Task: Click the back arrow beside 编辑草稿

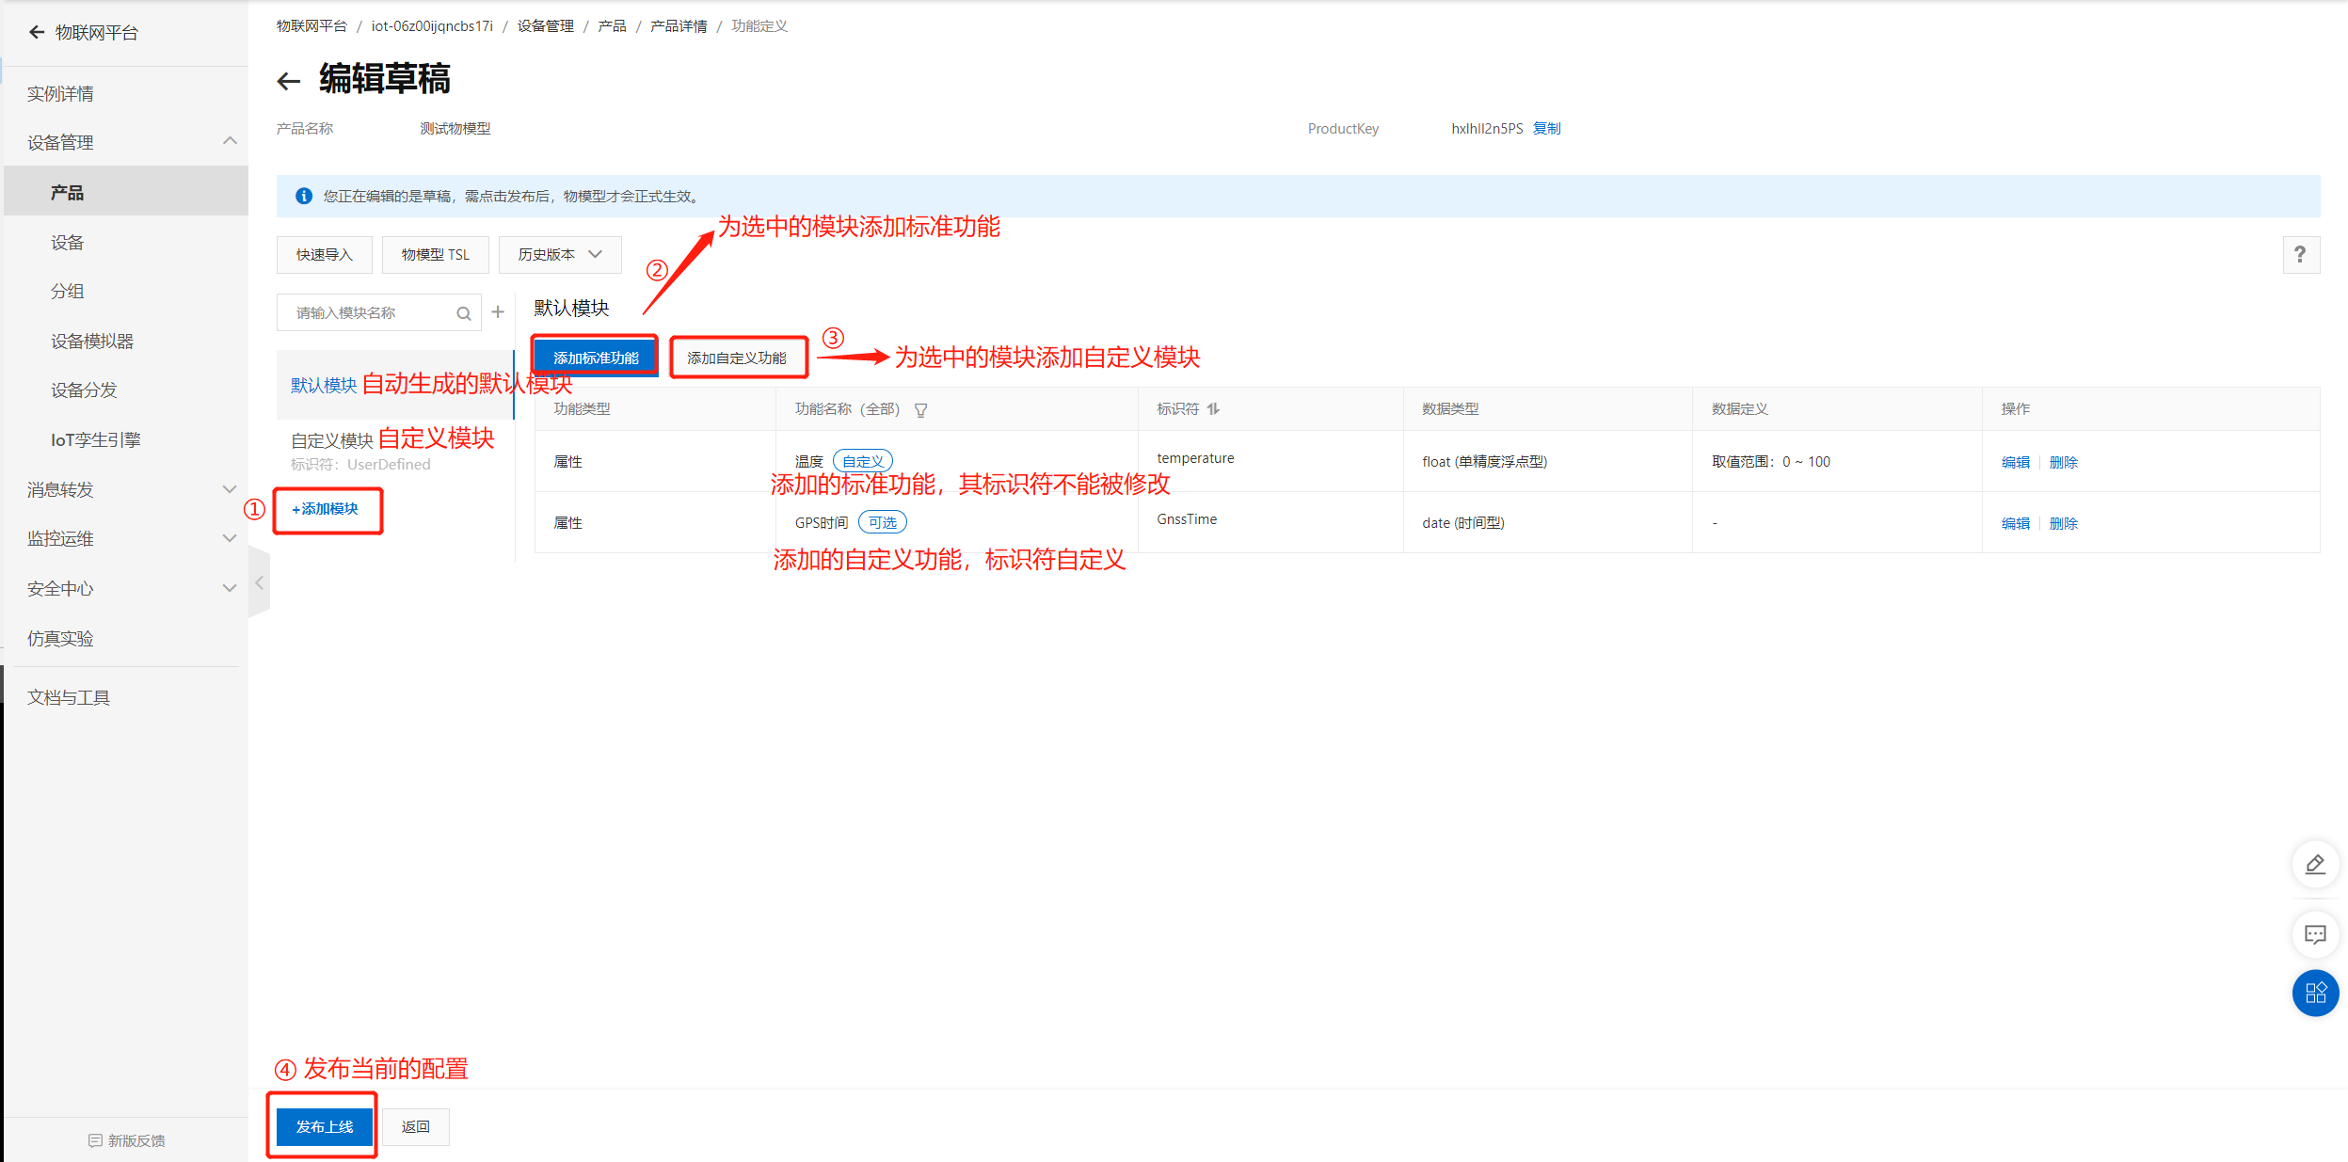Action: coord(288,81)
